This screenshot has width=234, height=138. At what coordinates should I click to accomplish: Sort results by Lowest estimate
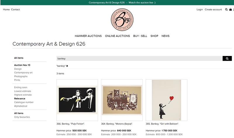tap(23, 91)
